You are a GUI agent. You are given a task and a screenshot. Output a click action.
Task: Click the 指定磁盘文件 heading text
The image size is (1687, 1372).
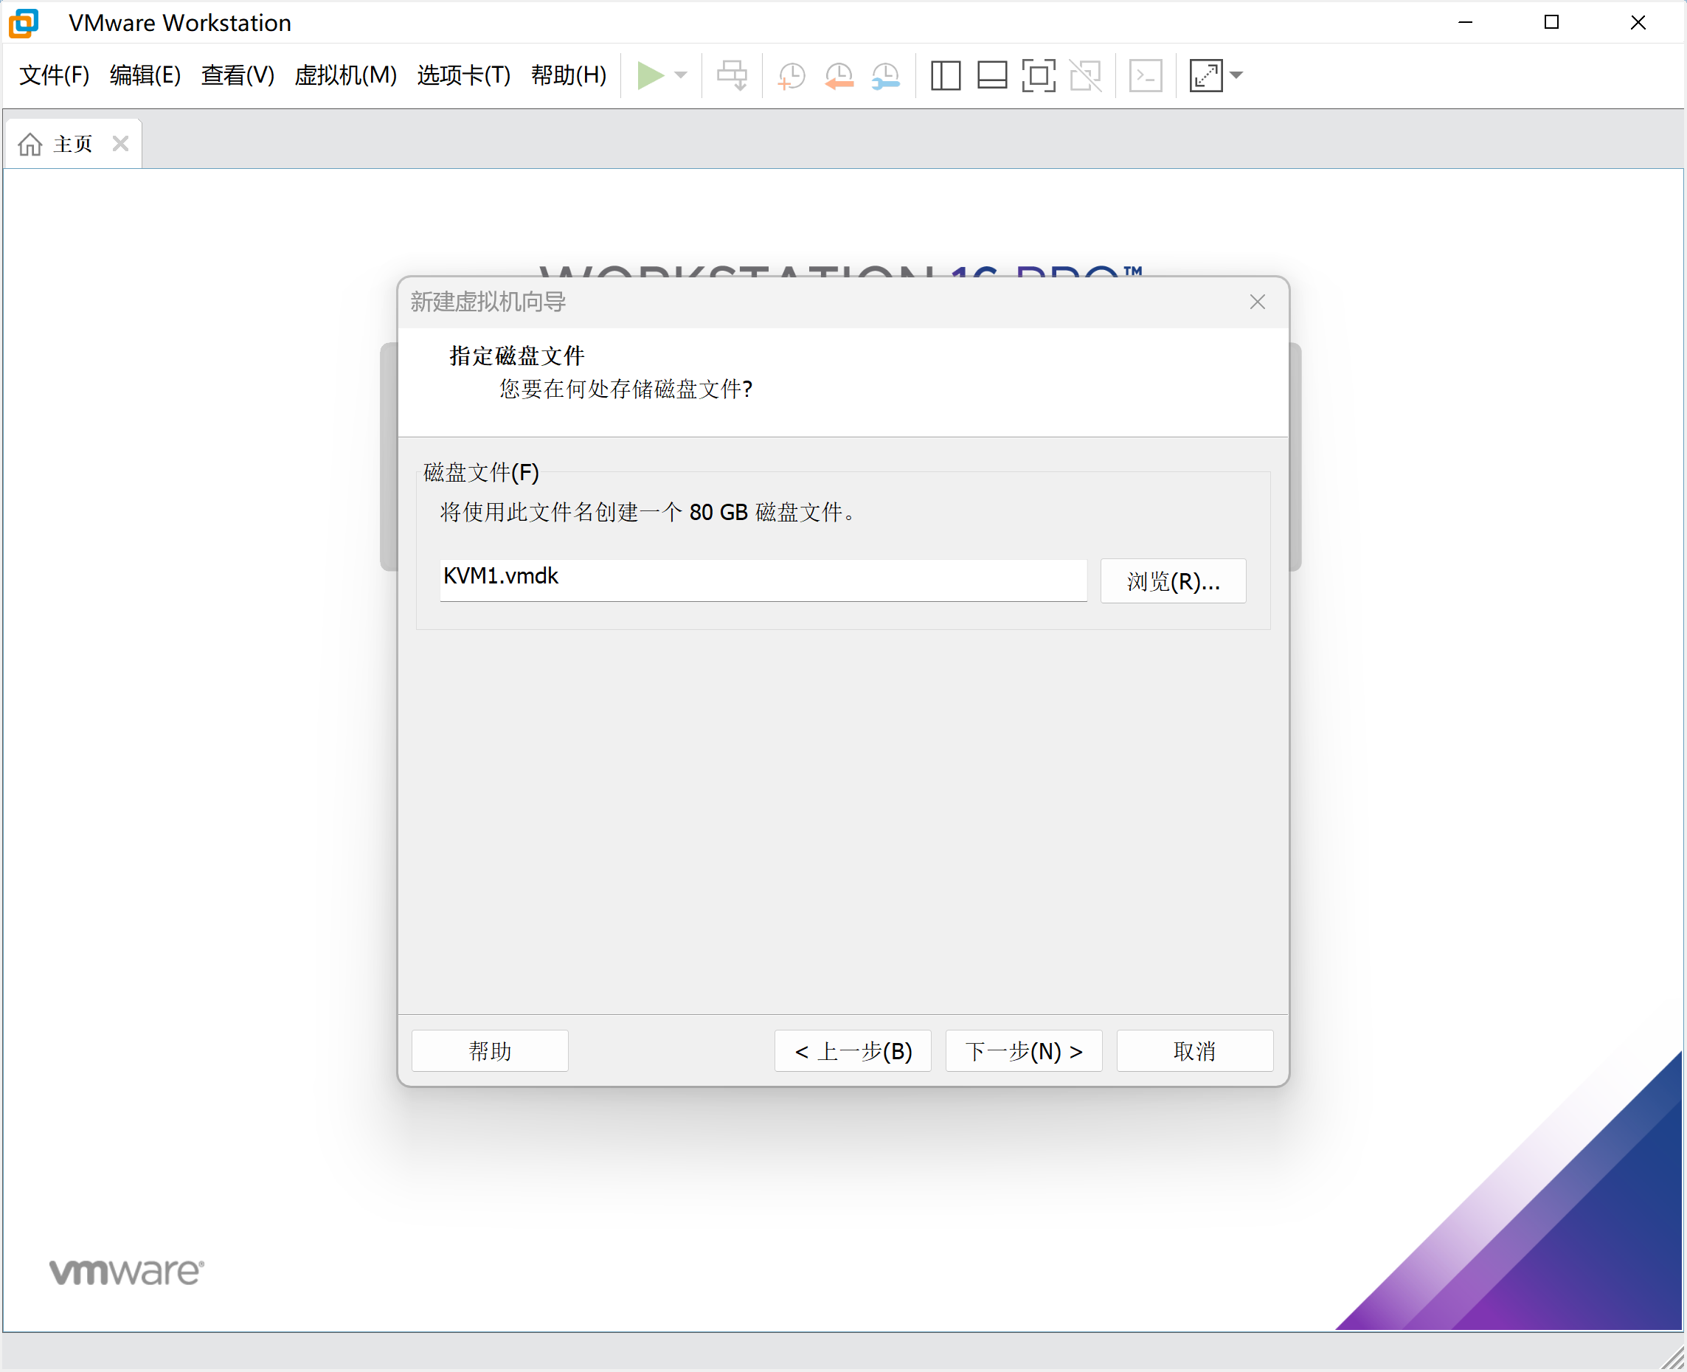point(517,356)
